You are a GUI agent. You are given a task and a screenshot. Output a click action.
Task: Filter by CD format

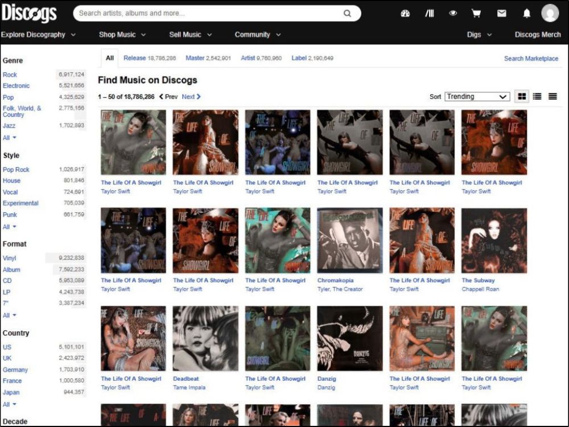tap(7, 281)
